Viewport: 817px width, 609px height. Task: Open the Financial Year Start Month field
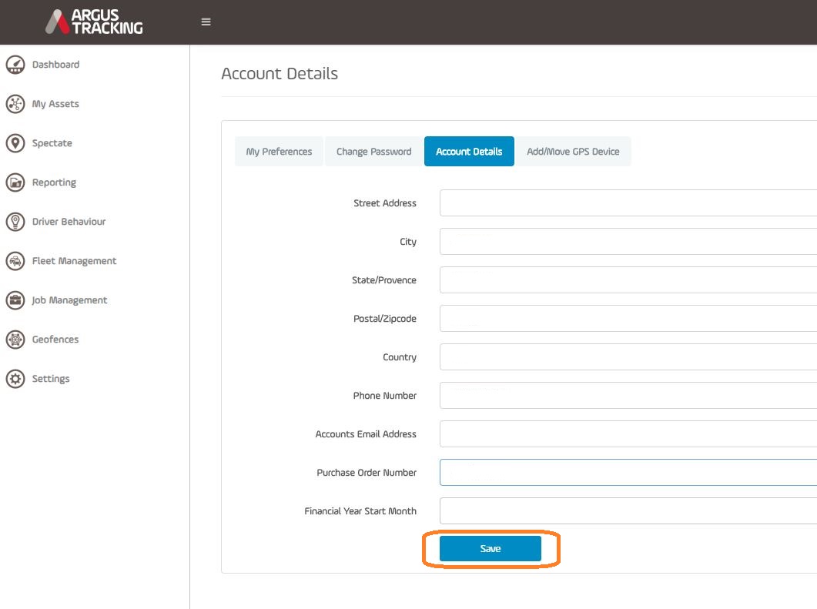coord(628,511)
